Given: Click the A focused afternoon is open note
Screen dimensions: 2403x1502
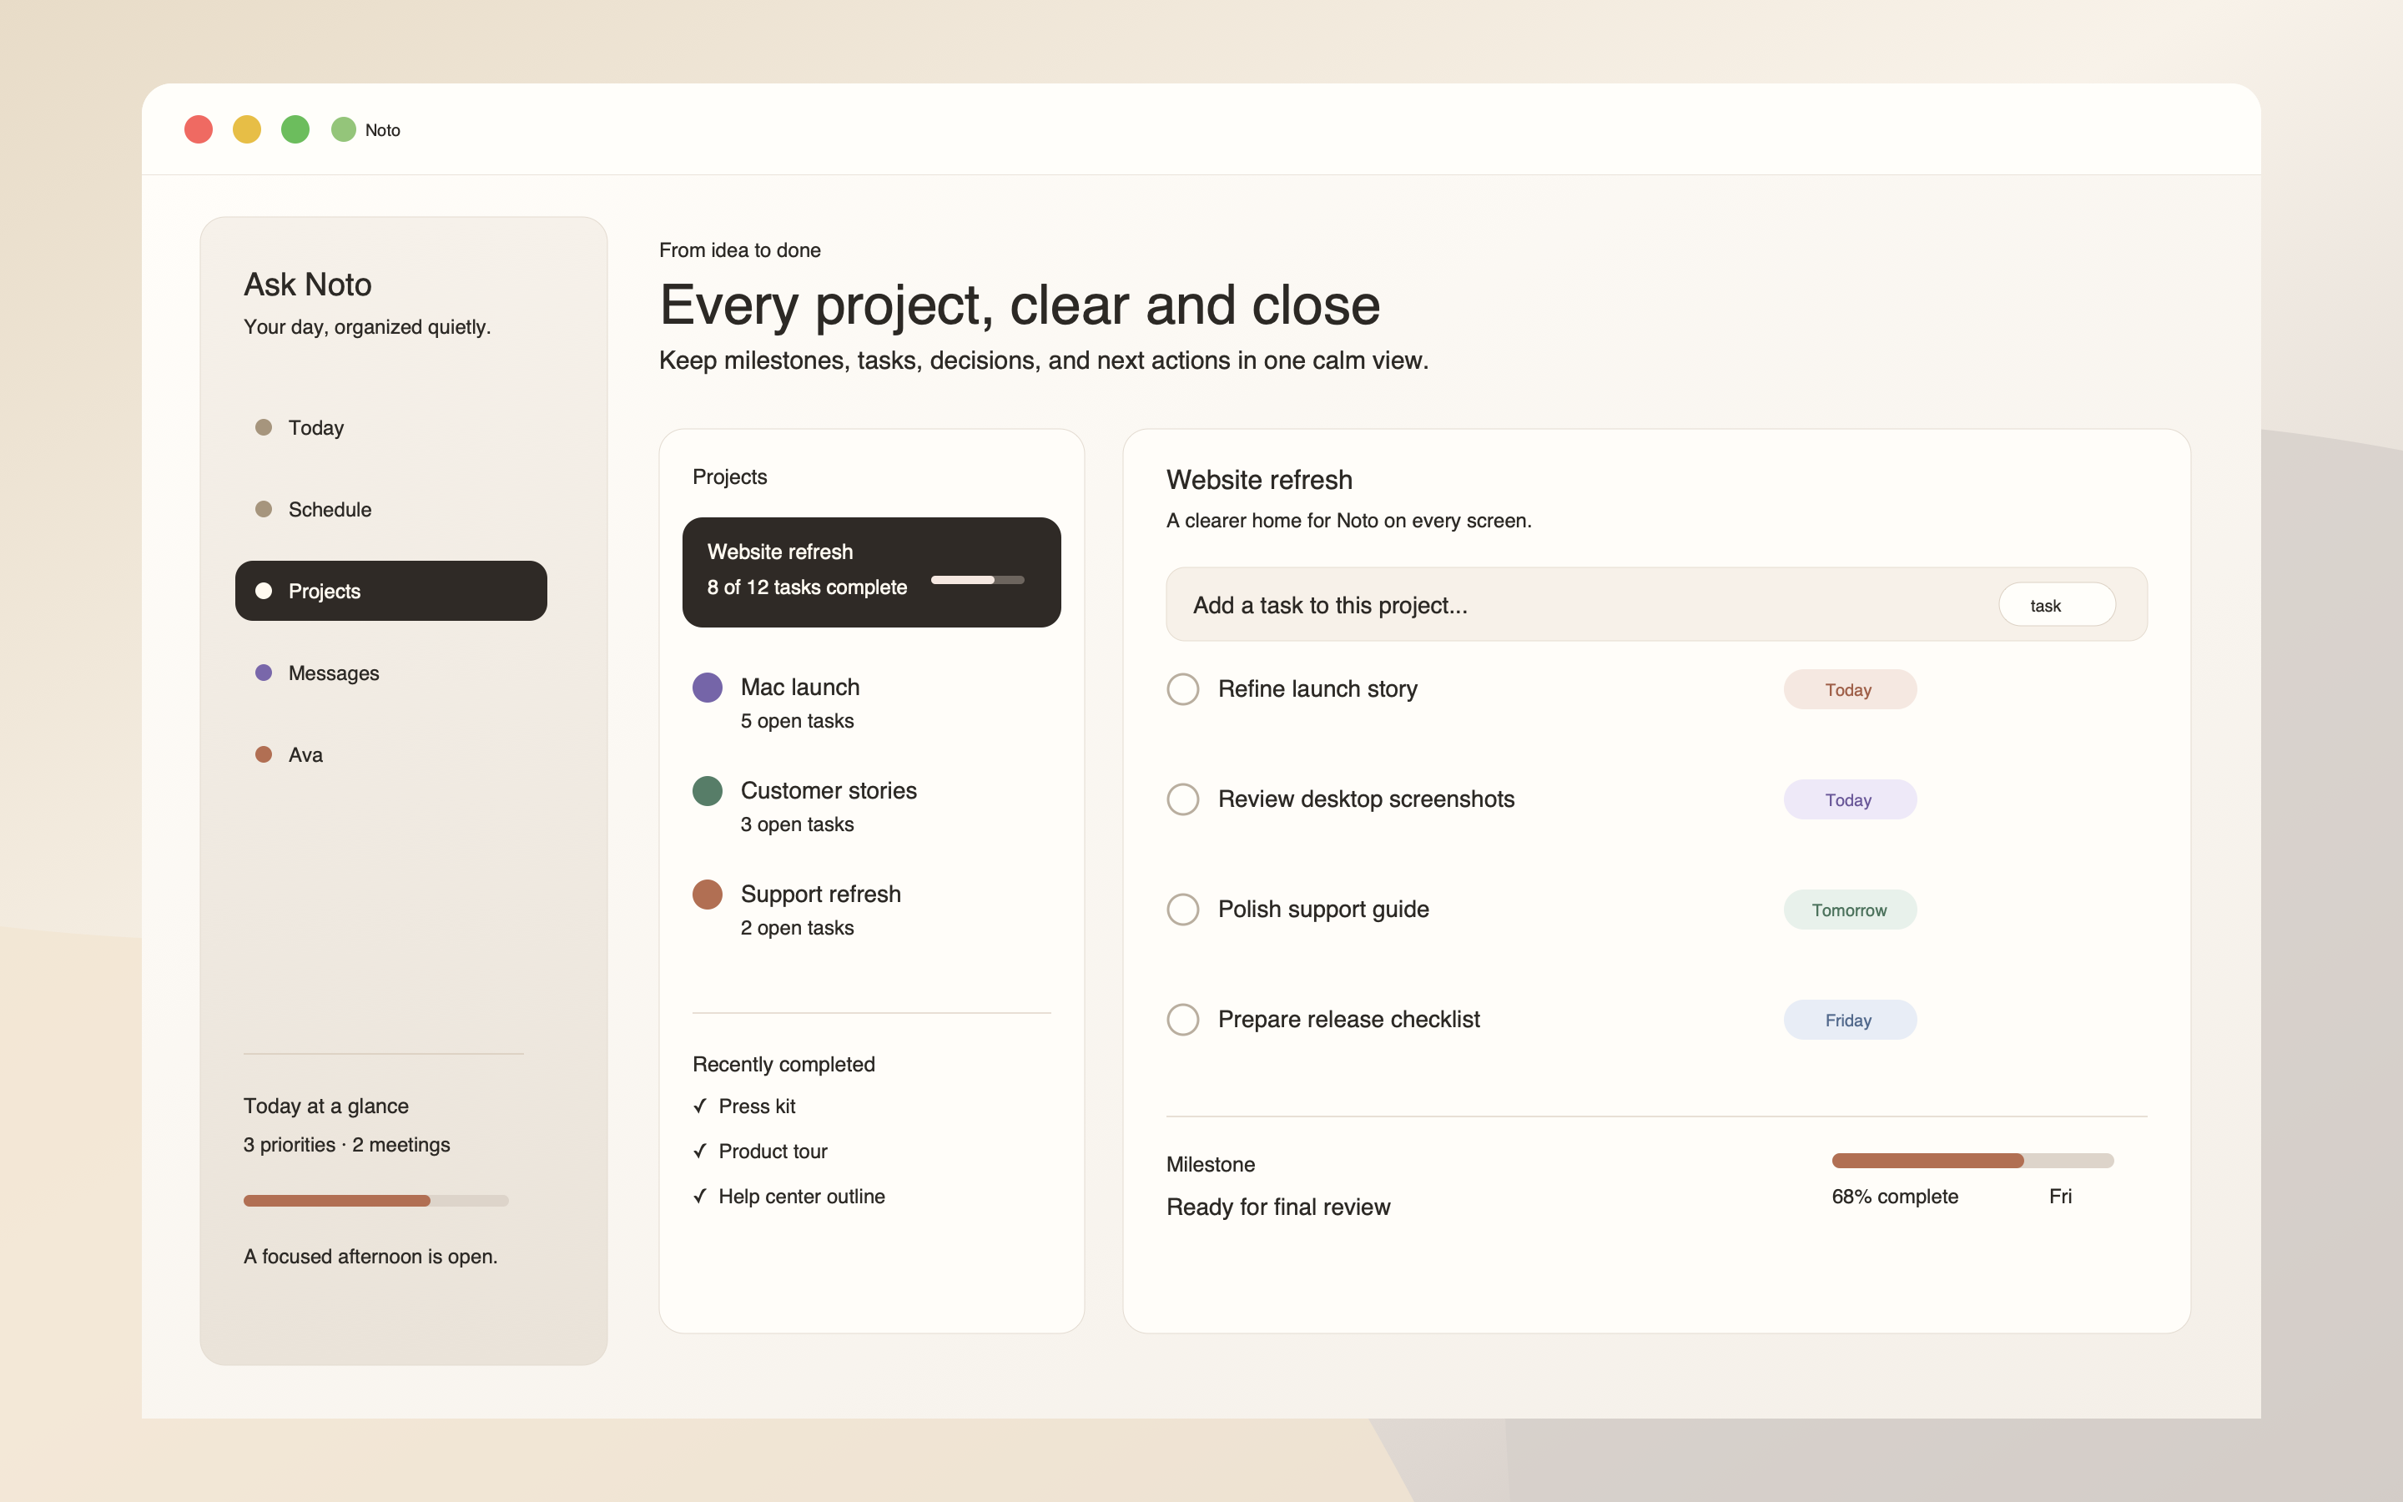Looking at the screenshot, I should coord(370,1257).
